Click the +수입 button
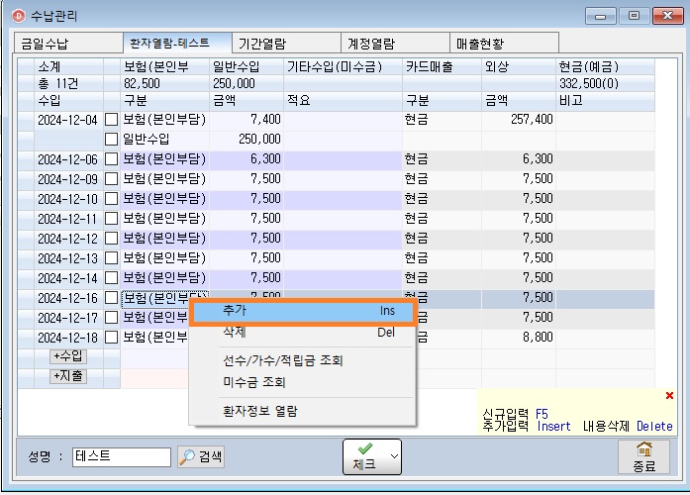Viewport: 690px width, 495px height. coord(68,356)
